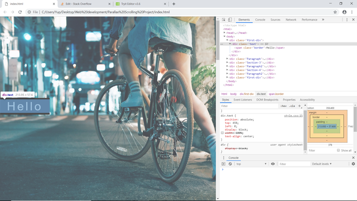Open the Default levels dropdown
Viewport: 357px width, 201px height.
(322, 164)
